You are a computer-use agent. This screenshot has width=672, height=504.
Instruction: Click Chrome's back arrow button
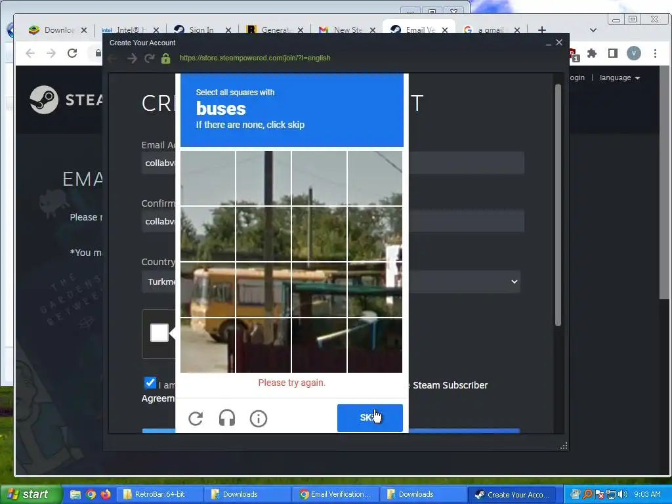pyautogui.click(x=30, y=53)
